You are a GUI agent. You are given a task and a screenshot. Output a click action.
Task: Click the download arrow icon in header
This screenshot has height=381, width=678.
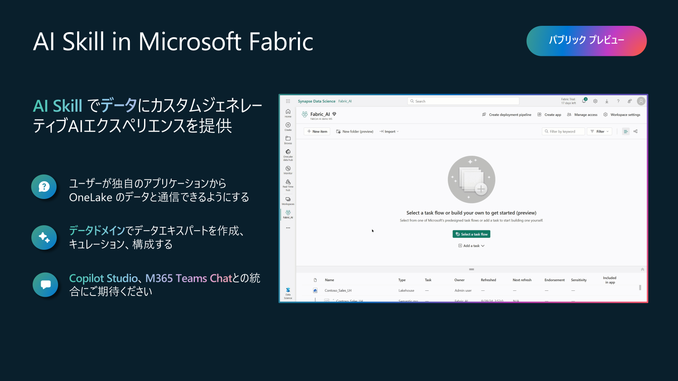coord(607,101)
